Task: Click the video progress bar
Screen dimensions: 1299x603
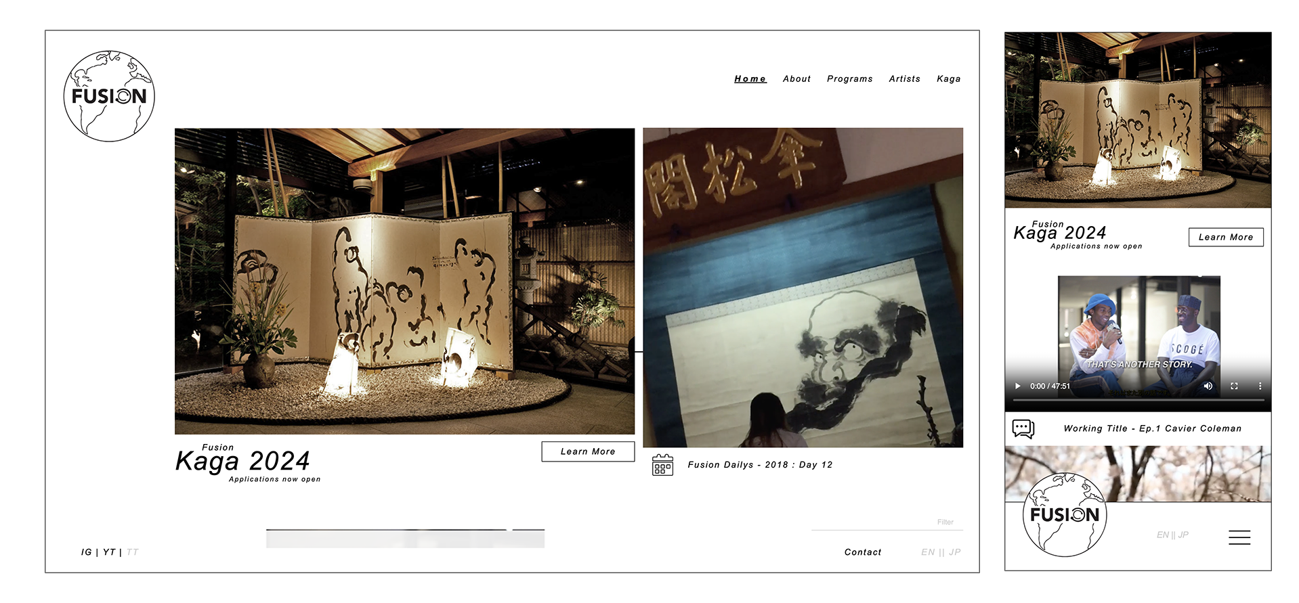Action: pyautogui.click(x=1138, y=400)
